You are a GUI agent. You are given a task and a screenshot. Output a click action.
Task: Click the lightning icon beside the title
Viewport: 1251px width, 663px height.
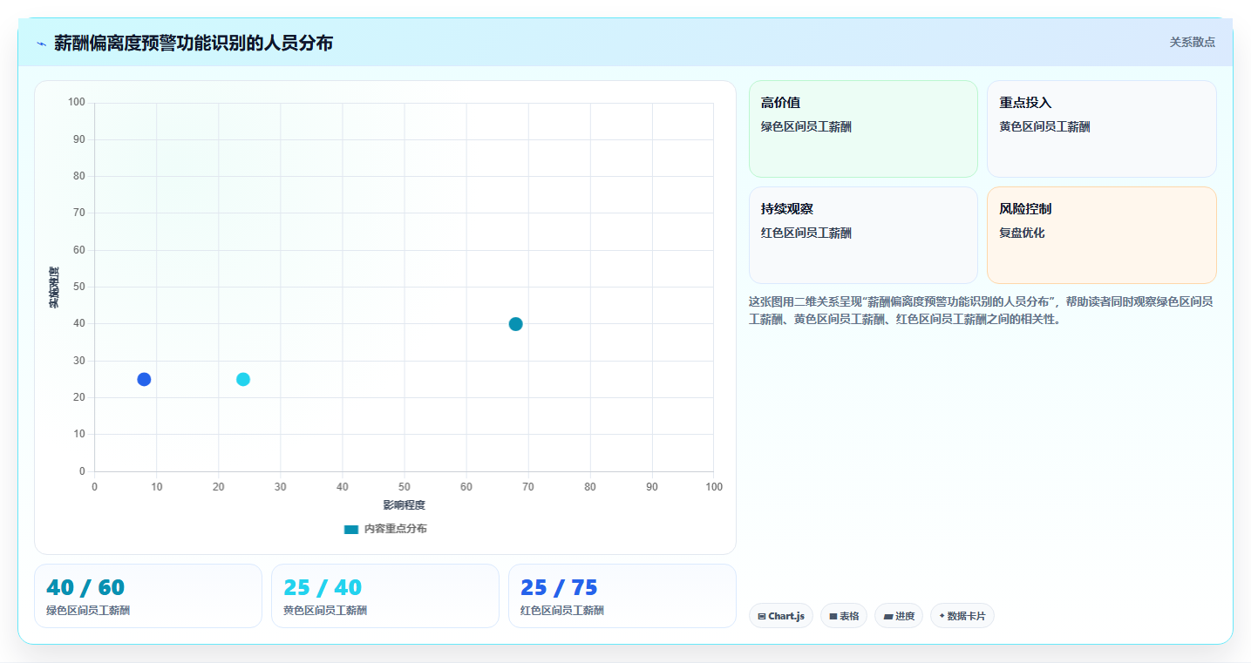tap(42, 44)
